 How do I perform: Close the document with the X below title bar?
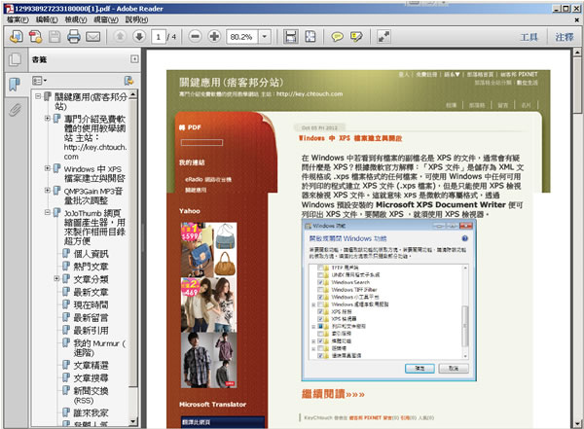[577, 19]
